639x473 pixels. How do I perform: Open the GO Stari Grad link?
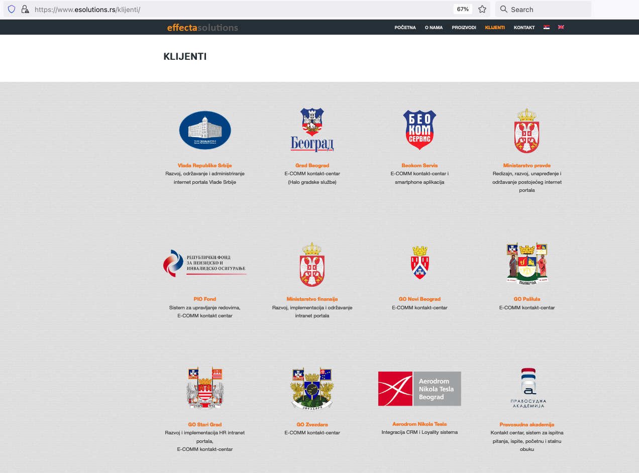pos(205,424)
